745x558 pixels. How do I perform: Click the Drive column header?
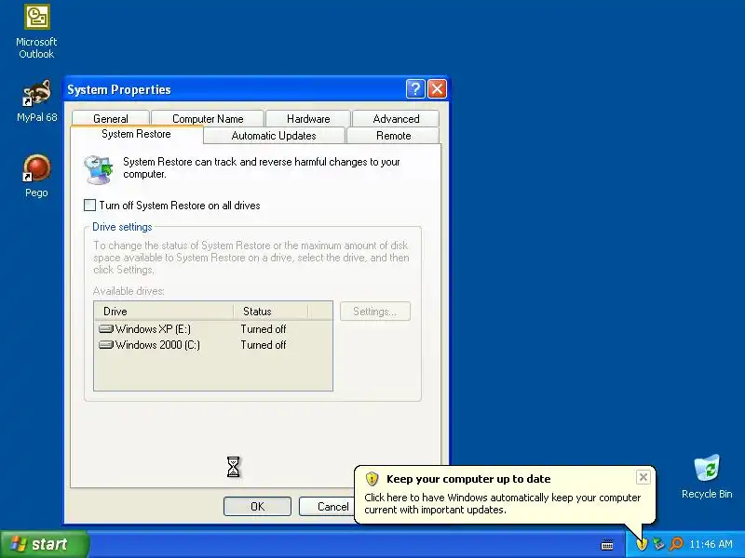click(164, 312)
